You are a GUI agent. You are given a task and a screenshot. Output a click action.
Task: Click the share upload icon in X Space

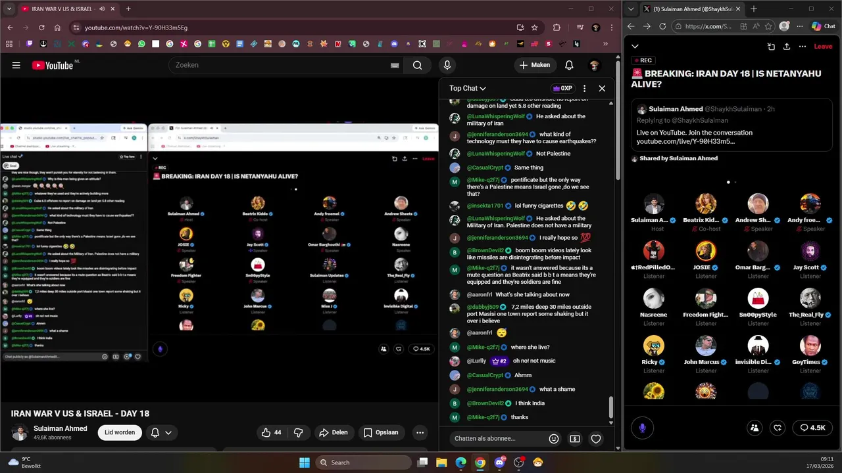787,47
